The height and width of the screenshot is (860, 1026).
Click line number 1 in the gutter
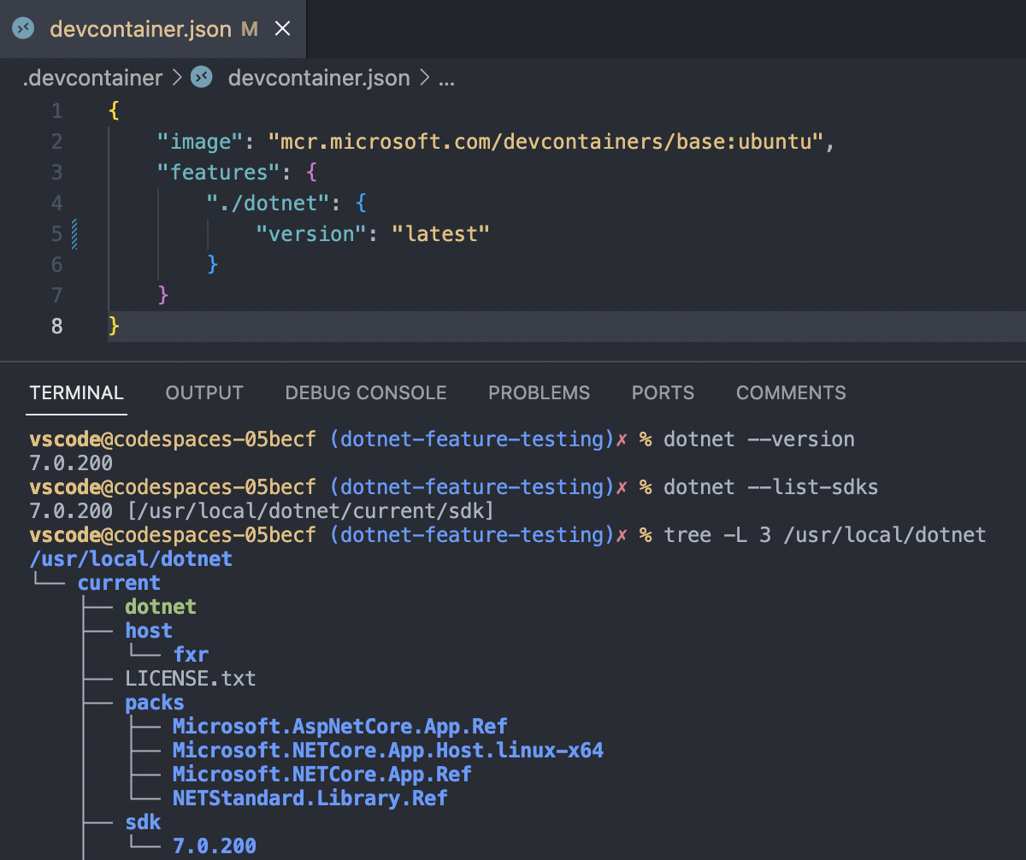click(x=56, y=111)
